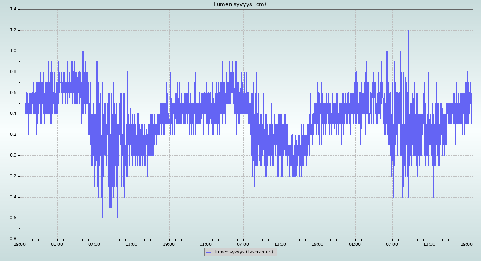Click the tip of the highest spike reaching 1.2
The image size is (481, 261).
(408, 31)
